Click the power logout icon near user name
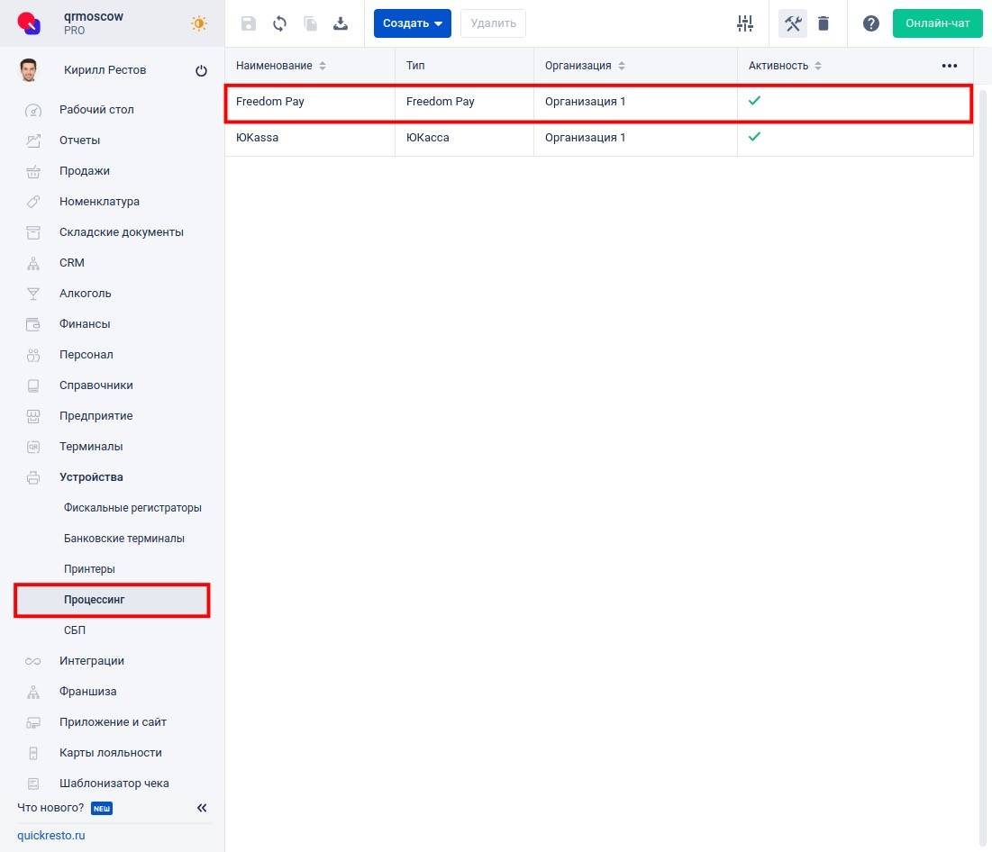 coord(201,71)
